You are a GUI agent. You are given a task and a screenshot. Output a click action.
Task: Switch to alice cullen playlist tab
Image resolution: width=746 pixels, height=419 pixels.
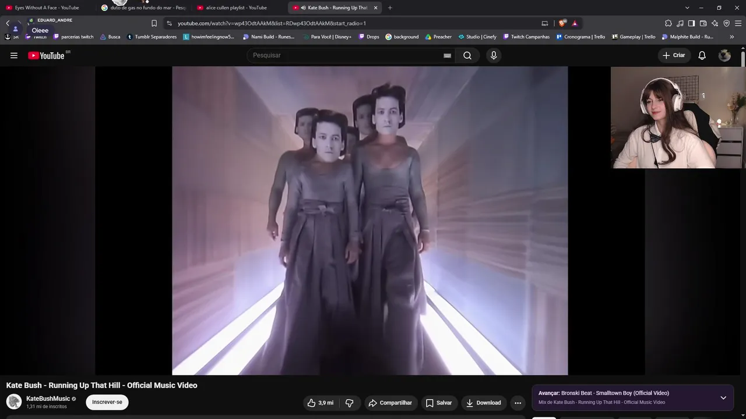point(239,8)
